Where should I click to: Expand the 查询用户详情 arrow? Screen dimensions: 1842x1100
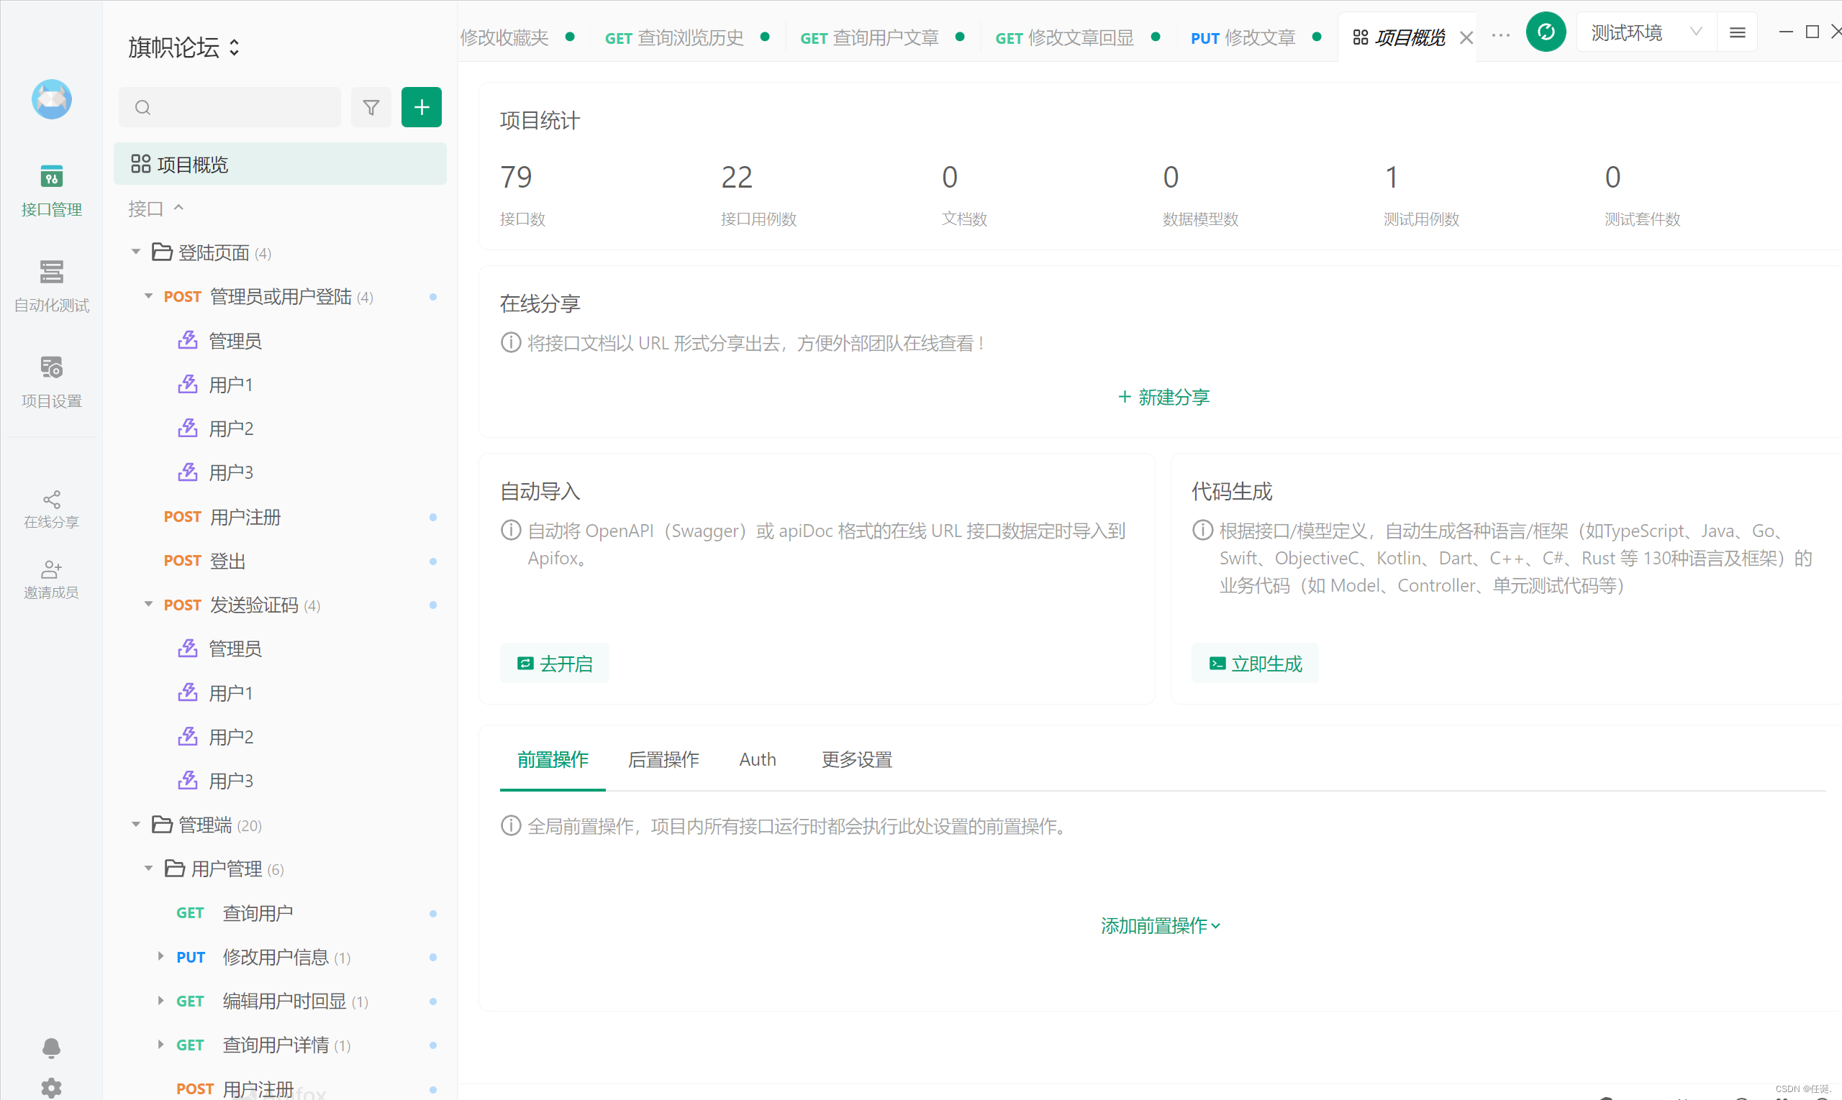tap(160, 1045)
